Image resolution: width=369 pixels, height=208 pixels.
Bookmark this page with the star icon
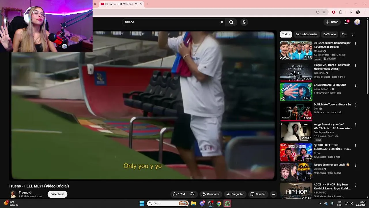pos(324,12)
